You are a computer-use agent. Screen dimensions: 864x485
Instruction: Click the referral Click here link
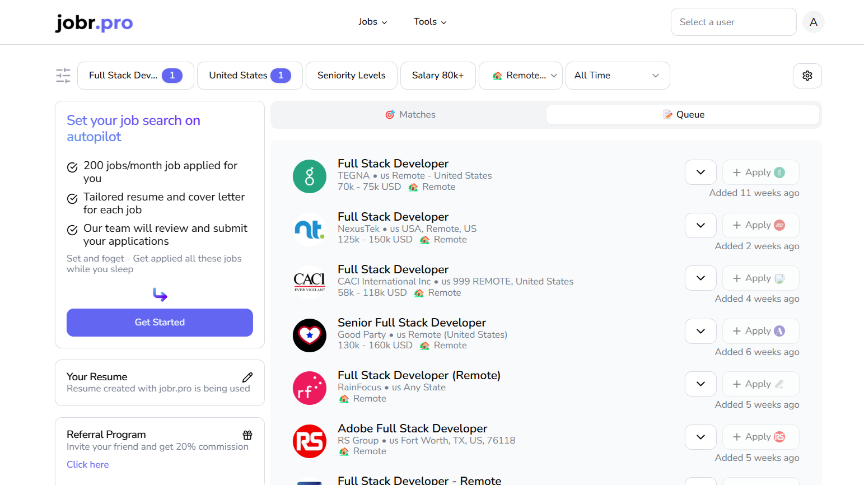click(87, 464)
